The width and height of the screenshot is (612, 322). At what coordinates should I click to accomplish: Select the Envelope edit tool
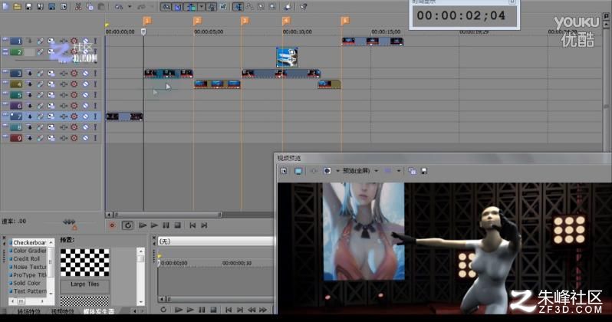coord(249,6)
